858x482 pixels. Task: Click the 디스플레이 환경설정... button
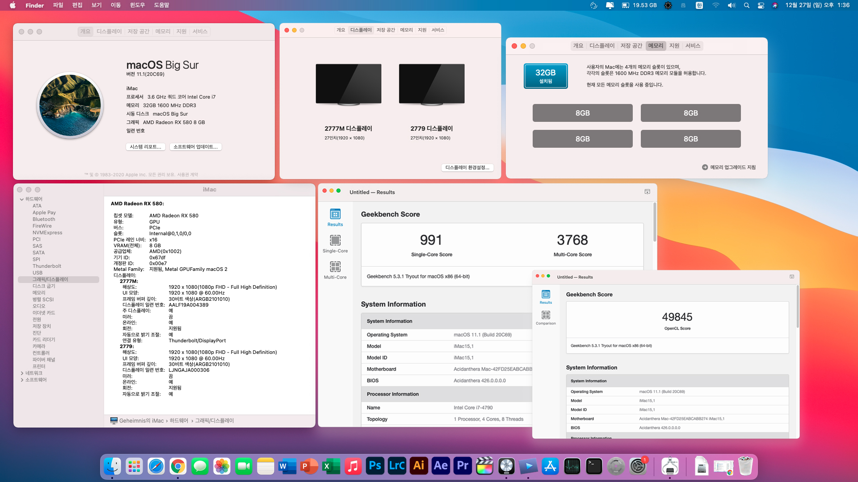(x=467, y=167)
